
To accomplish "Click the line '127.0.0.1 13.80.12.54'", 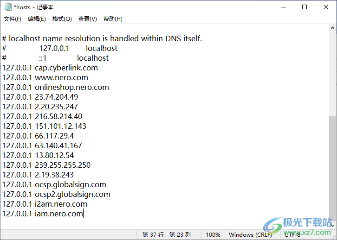I will click(38, 155).
